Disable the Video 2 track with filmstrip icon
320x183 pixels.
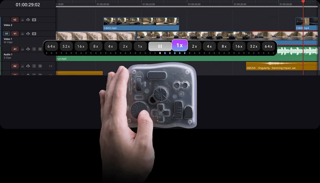point(34,20)
